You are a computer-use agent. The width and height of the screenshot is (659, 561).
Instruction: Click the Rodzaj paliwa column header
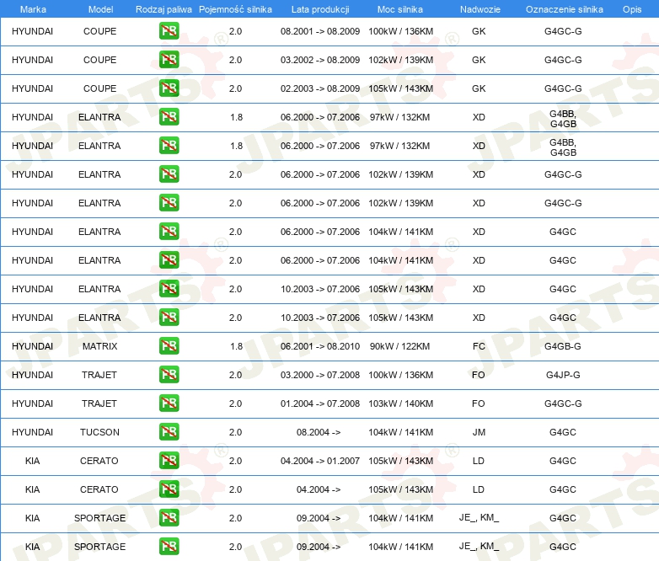pyautogui.click(x=163, y=9)
